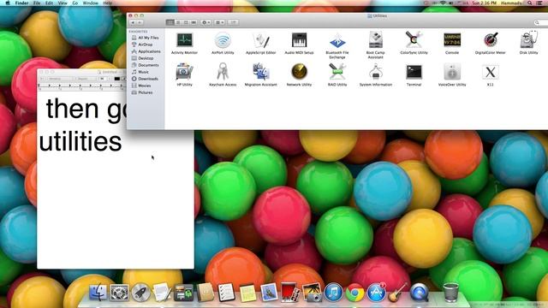Open Disk Utility
The image size is (548, 308).
coord(528,43)
